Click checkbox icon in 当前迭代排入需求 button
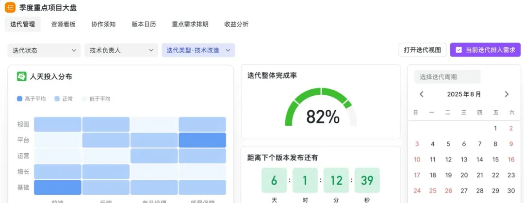The height and width of the screenshot is (203, 524). pos(459,50)
